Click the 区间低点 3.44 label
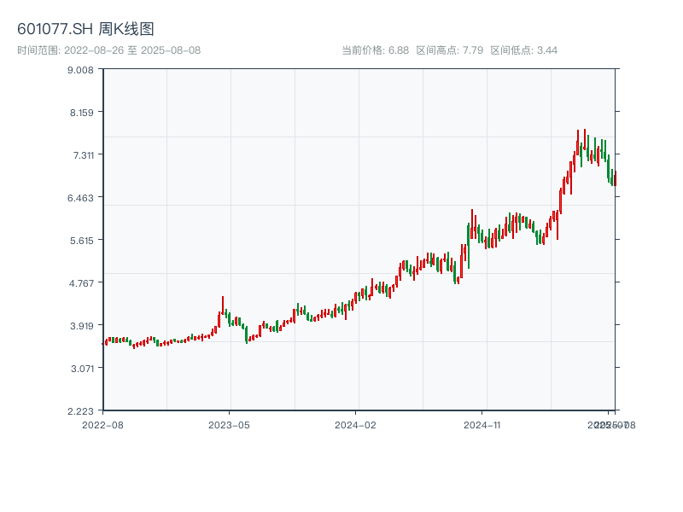This screenshot has width=683, height=512. (x=524, y=50)
